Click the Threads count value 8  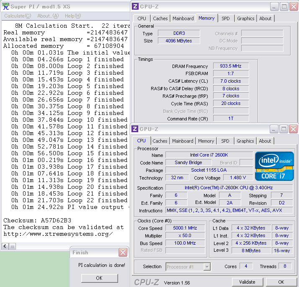(285, 266)
